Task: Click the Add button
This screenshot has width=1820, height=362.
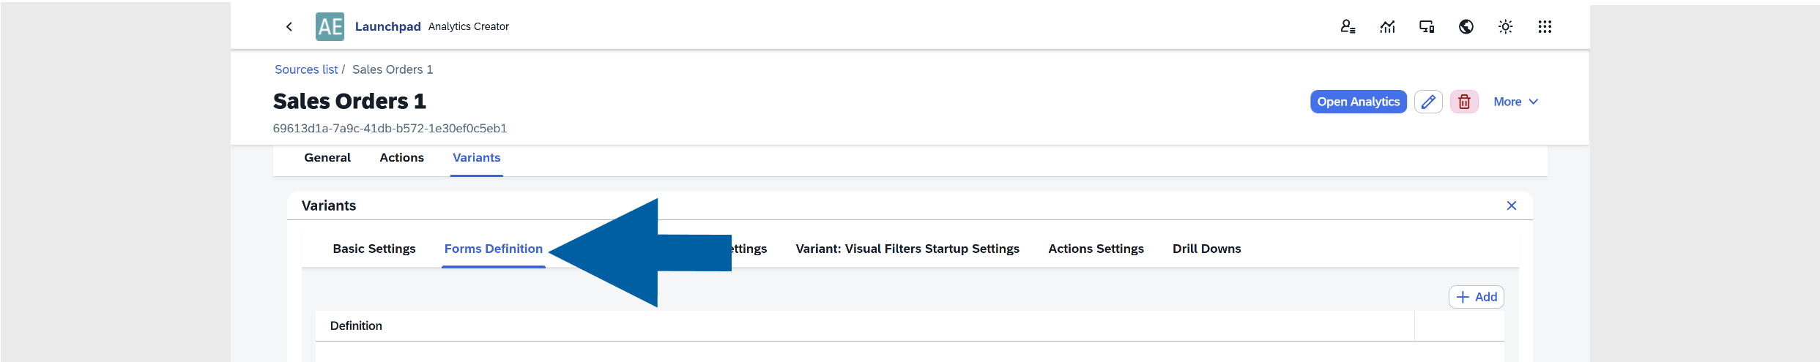Action: 1477,297
